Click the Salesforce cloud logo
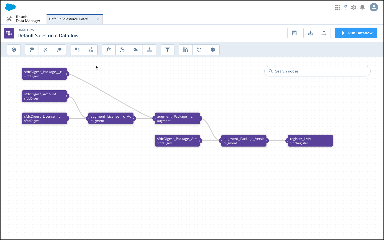This screenshot has height=240, width=384. coord(10,7)
